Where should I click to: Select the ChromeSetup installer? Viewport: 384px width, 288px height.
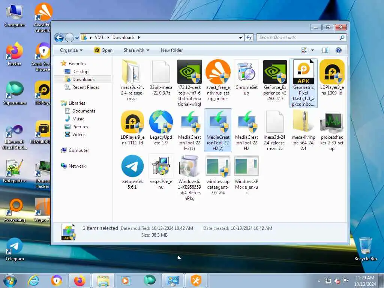pos(246,78)
